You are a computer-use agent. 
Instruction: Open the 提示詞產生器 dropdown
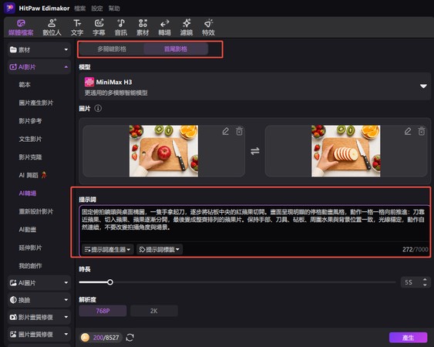[x=107, y=250]
